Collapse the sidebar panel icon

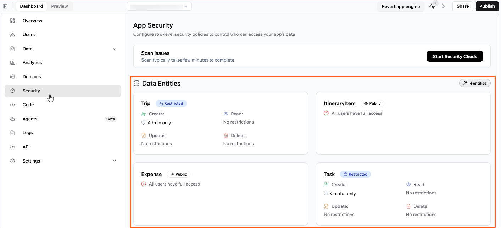pyautogui.click(x=5, y=6)
